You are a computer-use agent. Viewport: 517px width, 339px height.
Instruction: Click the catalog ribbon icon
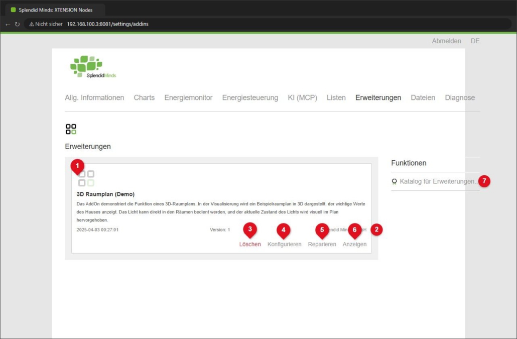[x=394, y=181]
